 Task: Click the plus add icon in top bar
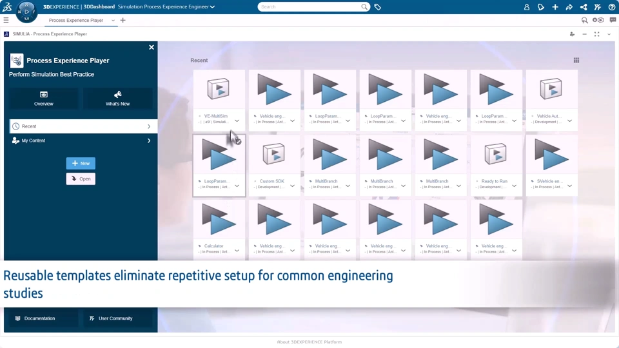(555, 6)
